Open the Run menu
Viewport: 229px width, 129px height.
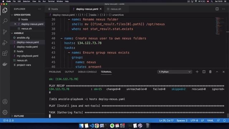tap(44, 1)
